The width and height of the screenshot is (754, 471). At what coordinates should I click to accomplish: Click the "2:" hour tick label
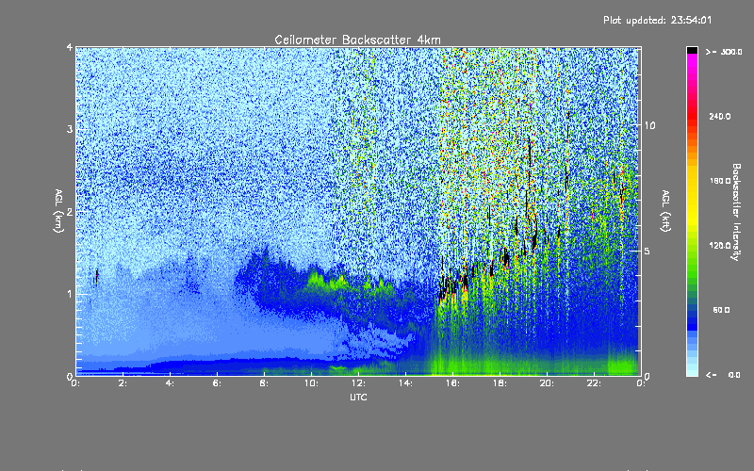[123, 383]
